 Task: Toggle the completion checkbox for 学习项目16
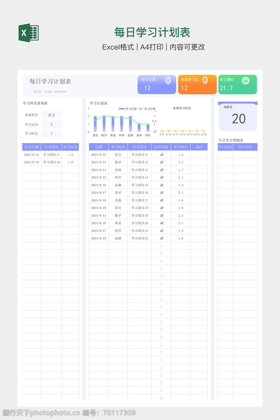point(162,193)
